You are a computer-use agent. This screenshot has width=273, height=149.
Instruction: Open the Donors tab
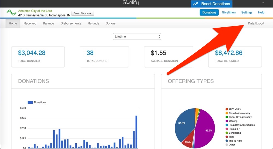coord(111,23)
